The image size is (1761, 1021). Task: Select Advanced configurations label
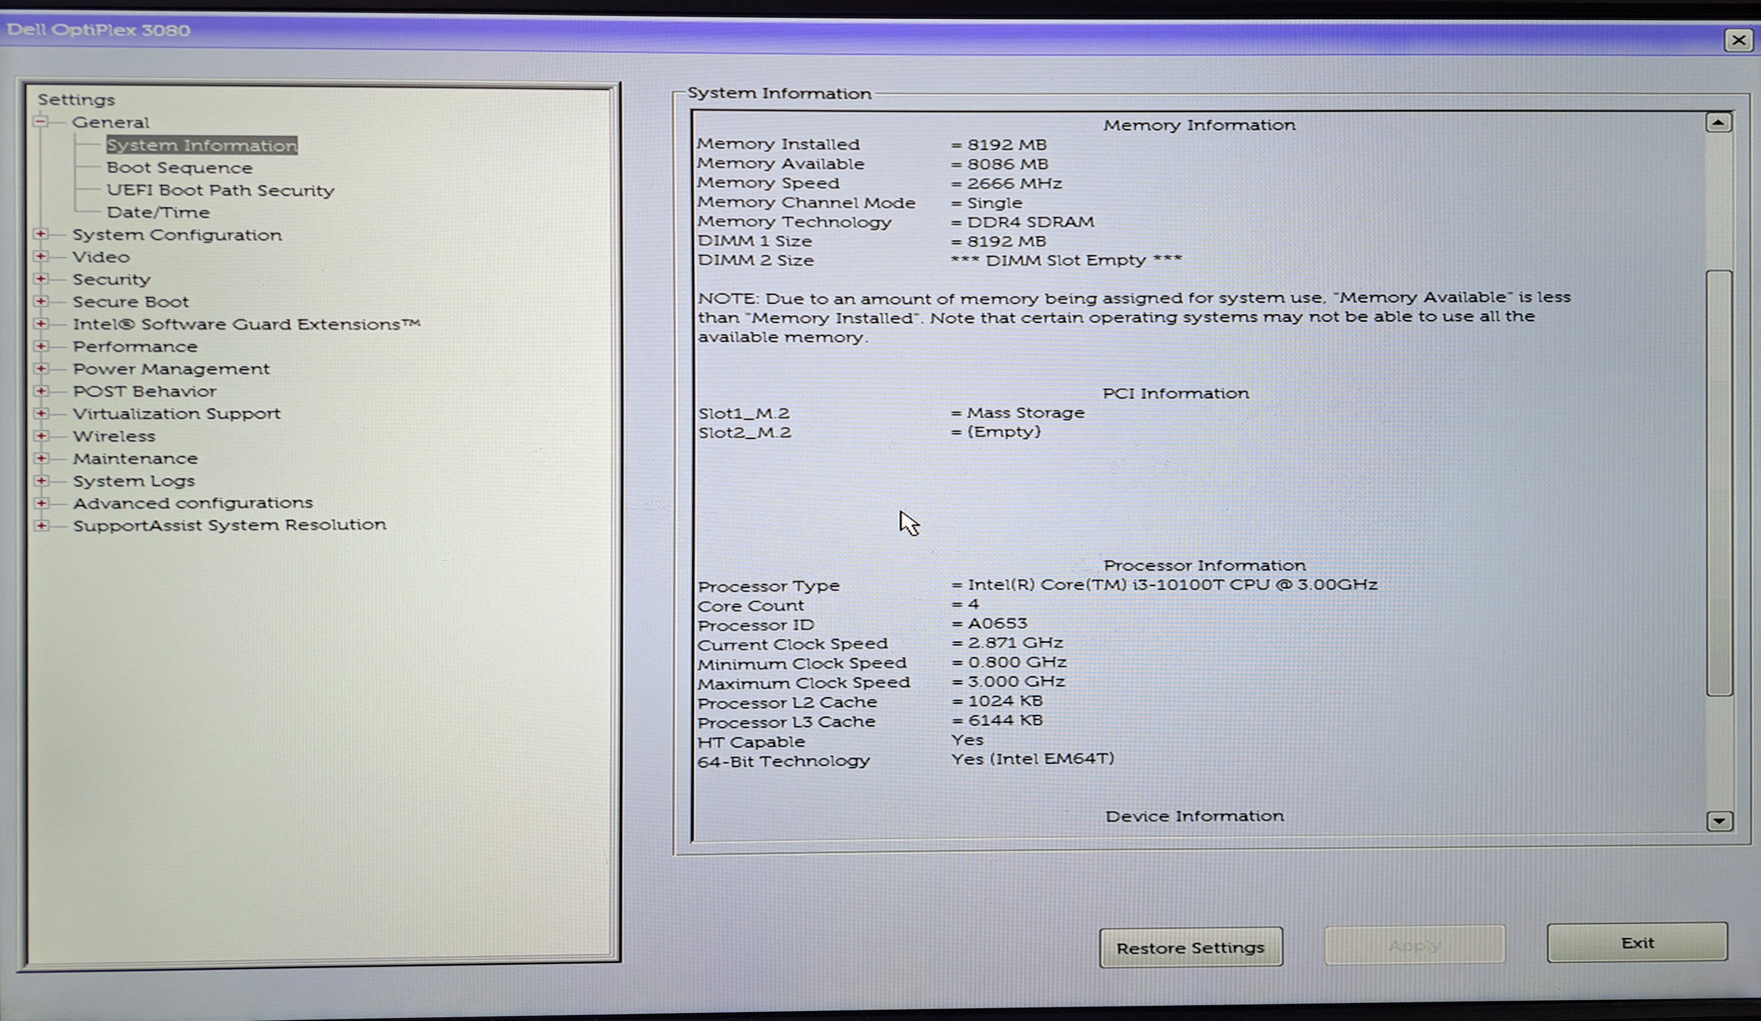(193, 502)
